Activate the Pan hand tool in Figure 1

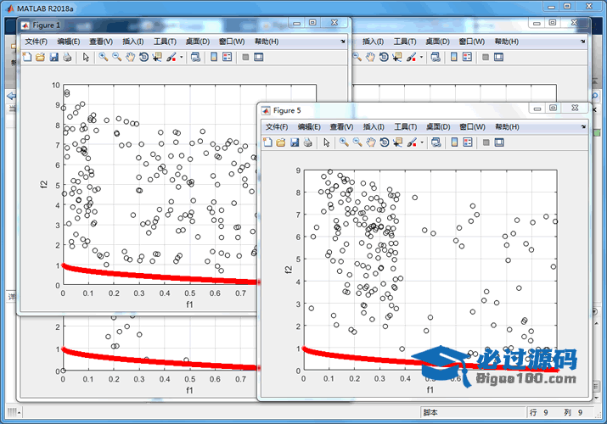131,57
